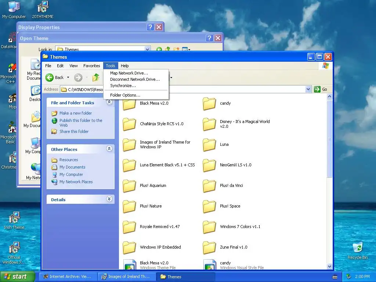Select the Luna folder icon

point(209,145)
